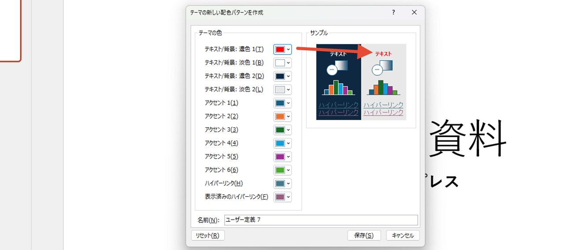Click the キャンセル button
The width and height of the screenshot is (564, 250).
(x=403, y=235)
